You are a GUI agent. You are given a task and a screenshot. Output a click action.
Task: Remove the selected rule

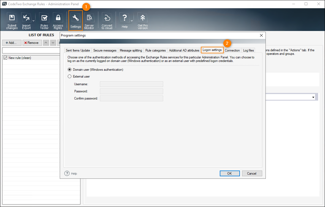(32, 43)
